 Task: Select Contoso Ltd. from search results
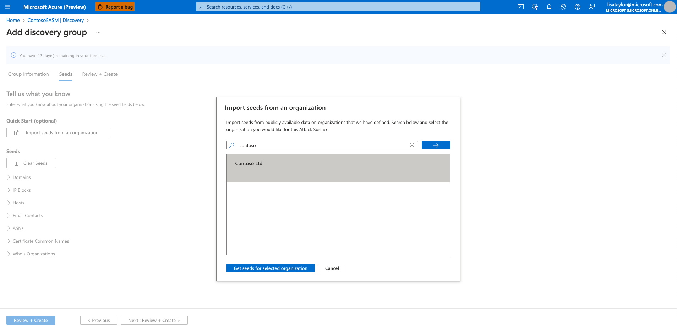click(249, 163)
